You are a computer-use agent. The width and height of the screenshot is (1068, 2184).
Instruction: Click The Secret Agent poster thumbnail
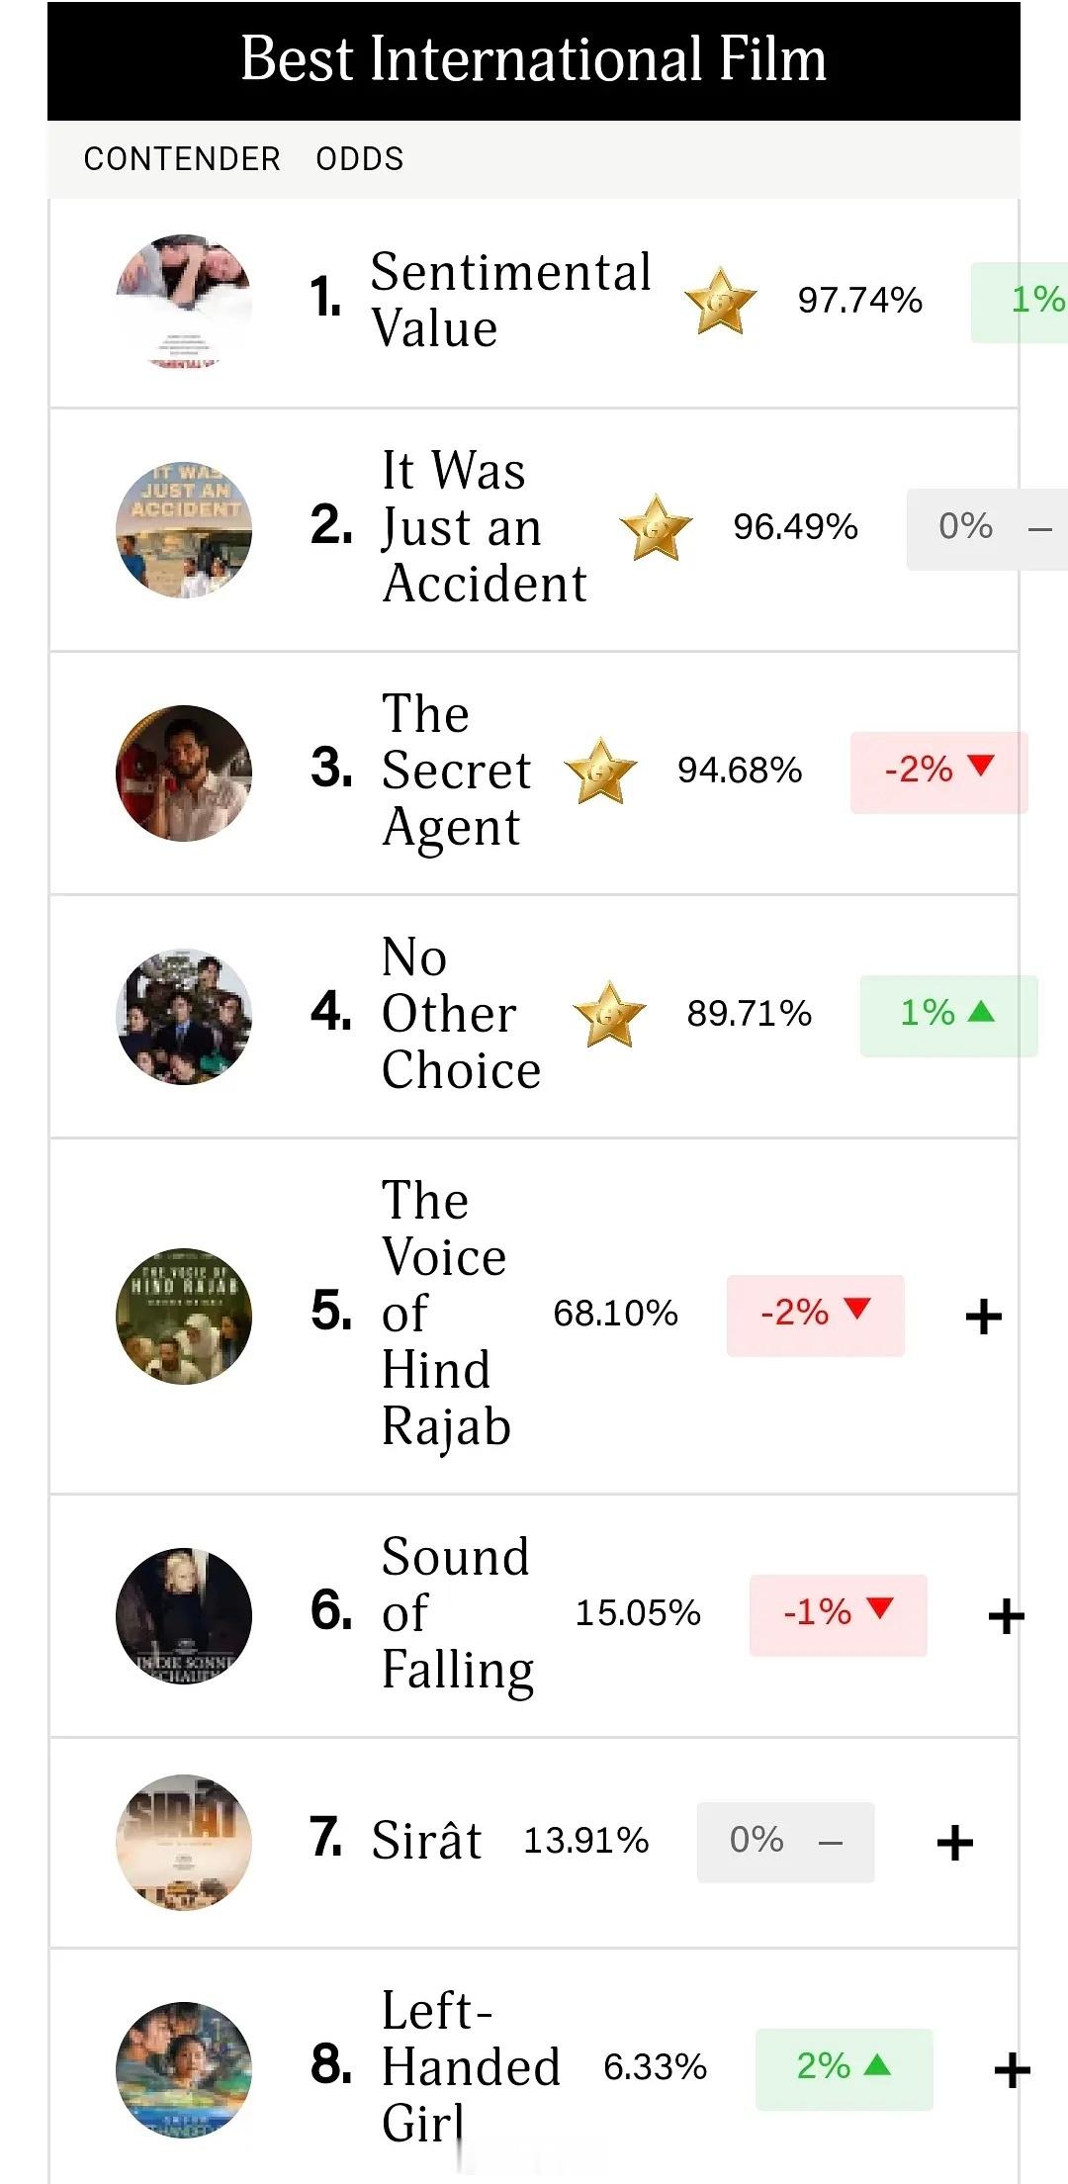184,773
